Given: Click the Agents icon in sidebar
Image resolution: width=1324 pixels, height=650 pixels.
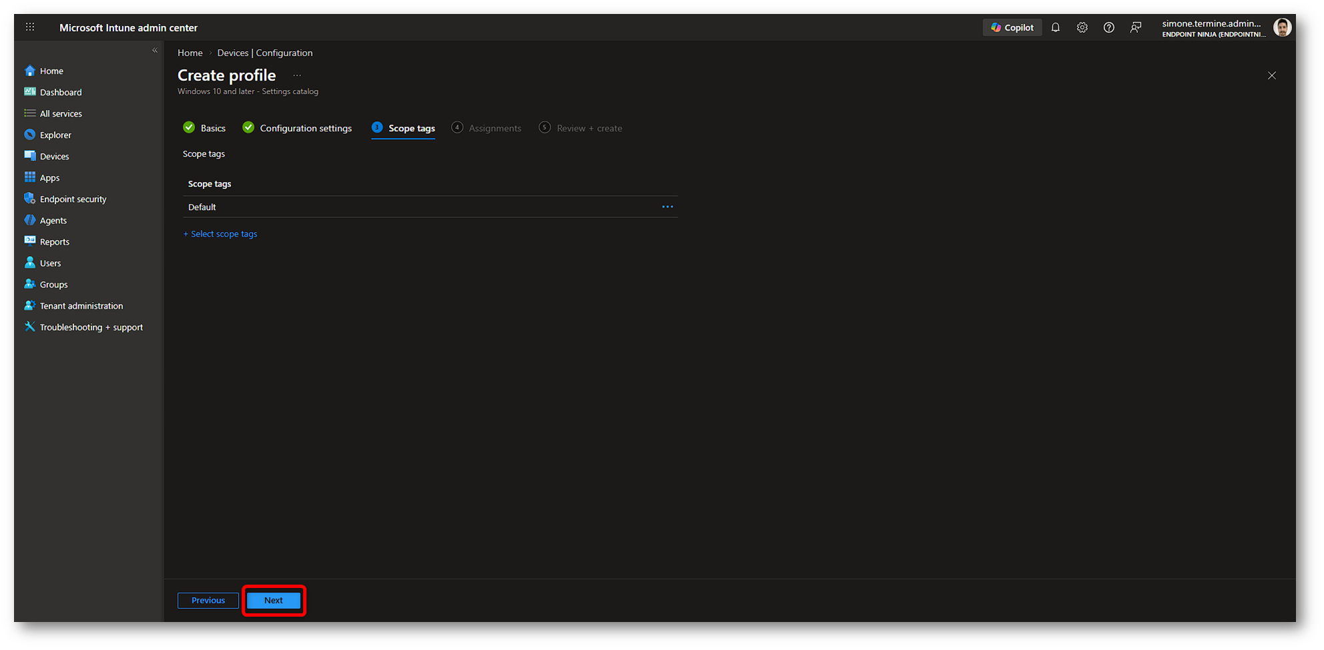Looking at the screenshot, I should tap(30, 220).
